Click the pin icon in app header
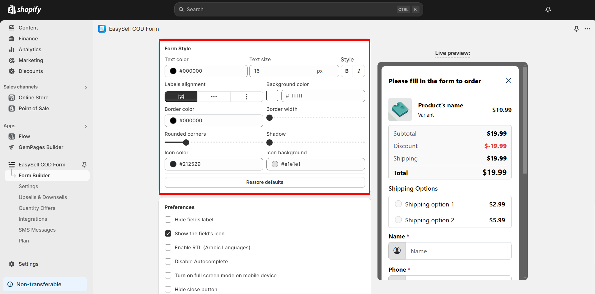The height and width of the screenshot is (294, 595). pos(576,29)
